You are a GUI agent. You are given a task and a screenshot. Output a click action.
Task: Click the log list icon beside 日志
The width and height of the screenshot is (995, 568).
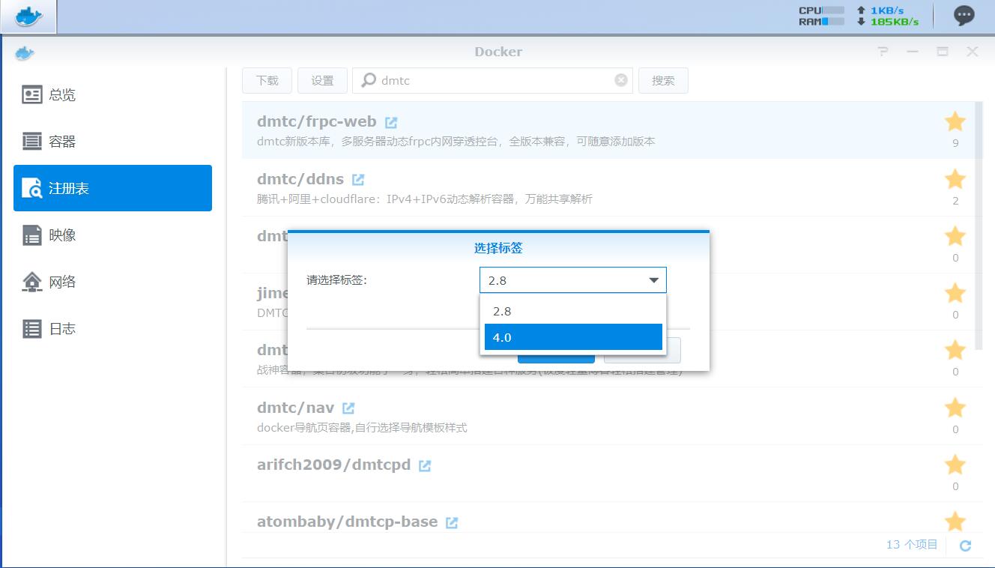[32, 328]
